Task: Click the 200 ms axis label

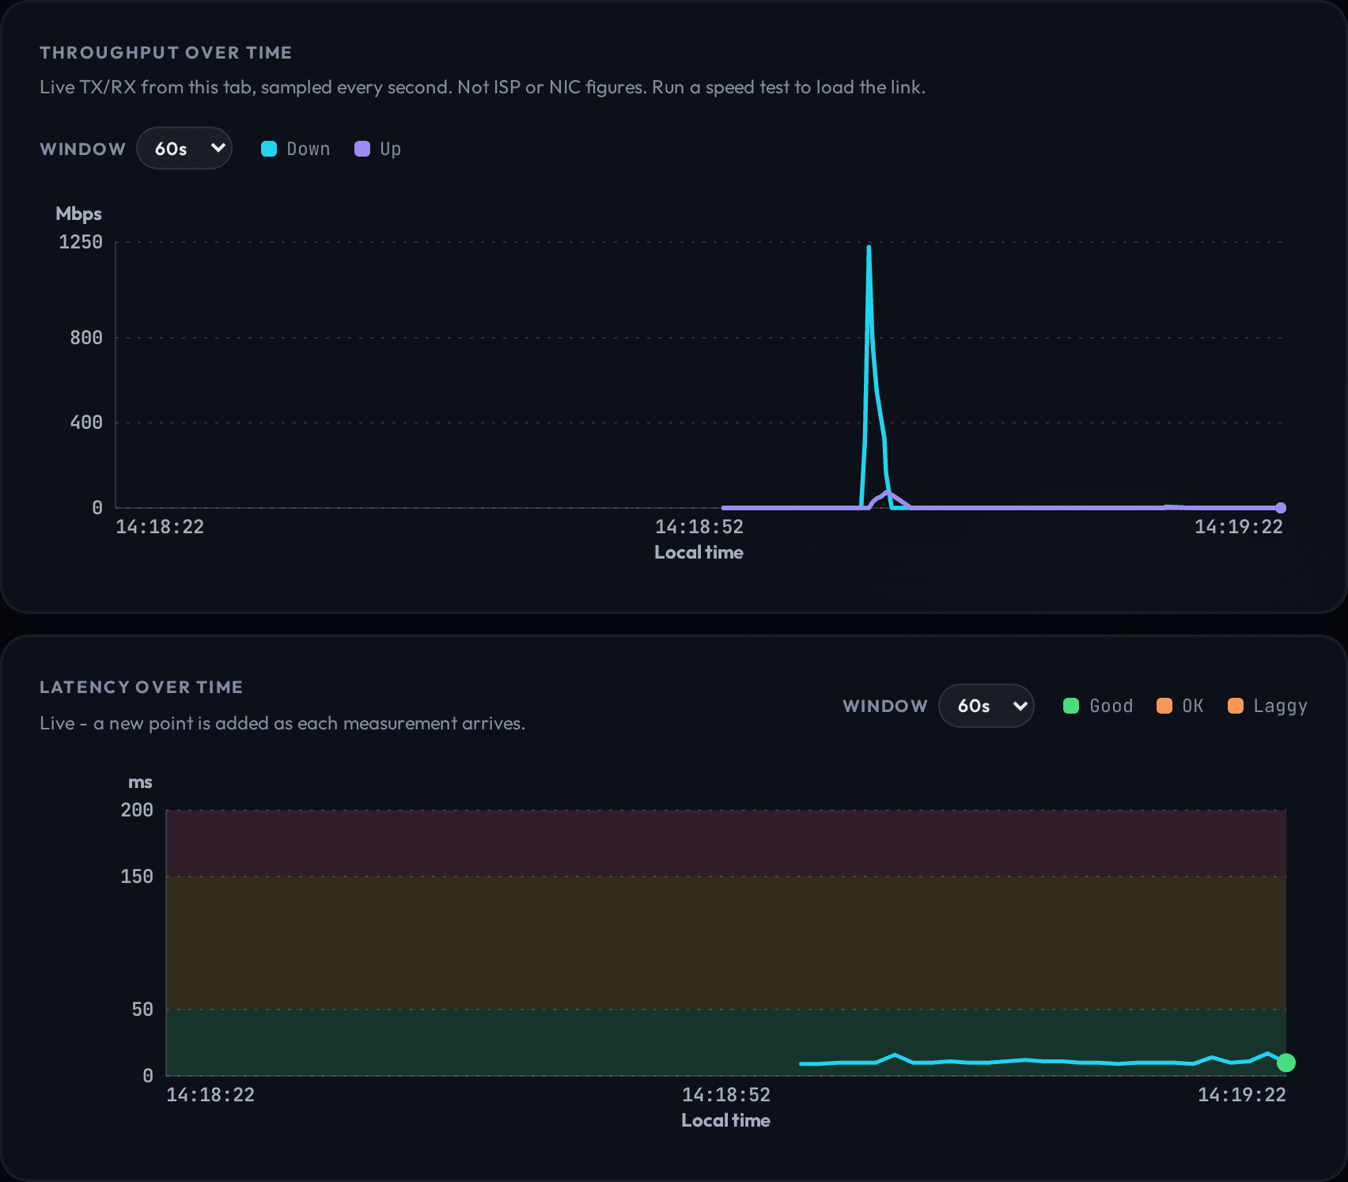Action: tap(137, 810)
